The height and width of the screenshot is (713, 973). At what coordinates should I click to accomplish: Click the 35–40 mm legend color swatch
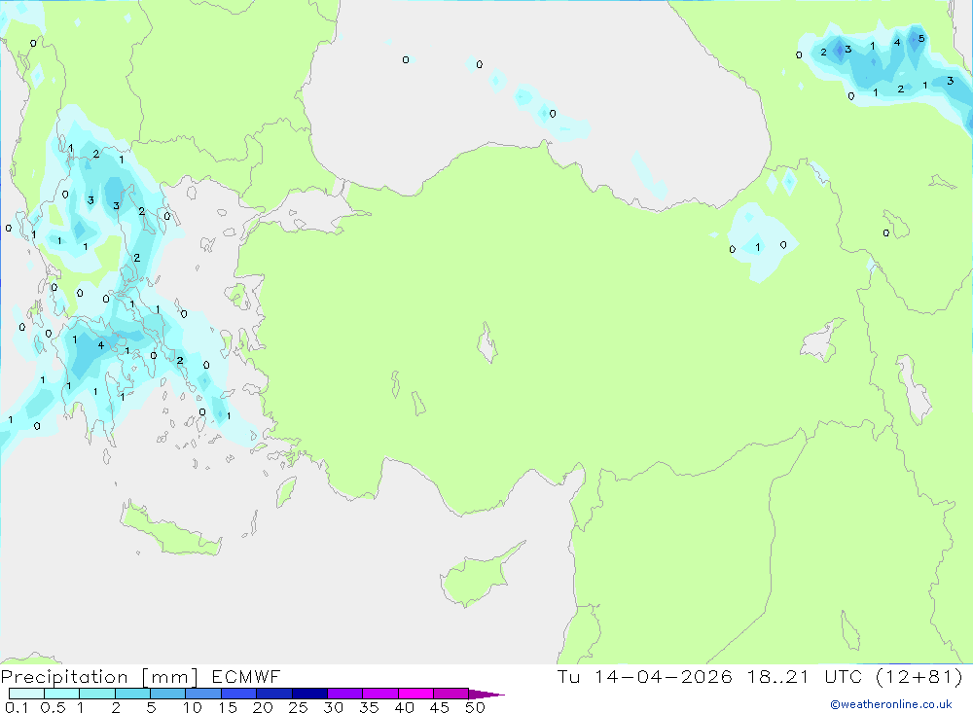click(380, 694)
